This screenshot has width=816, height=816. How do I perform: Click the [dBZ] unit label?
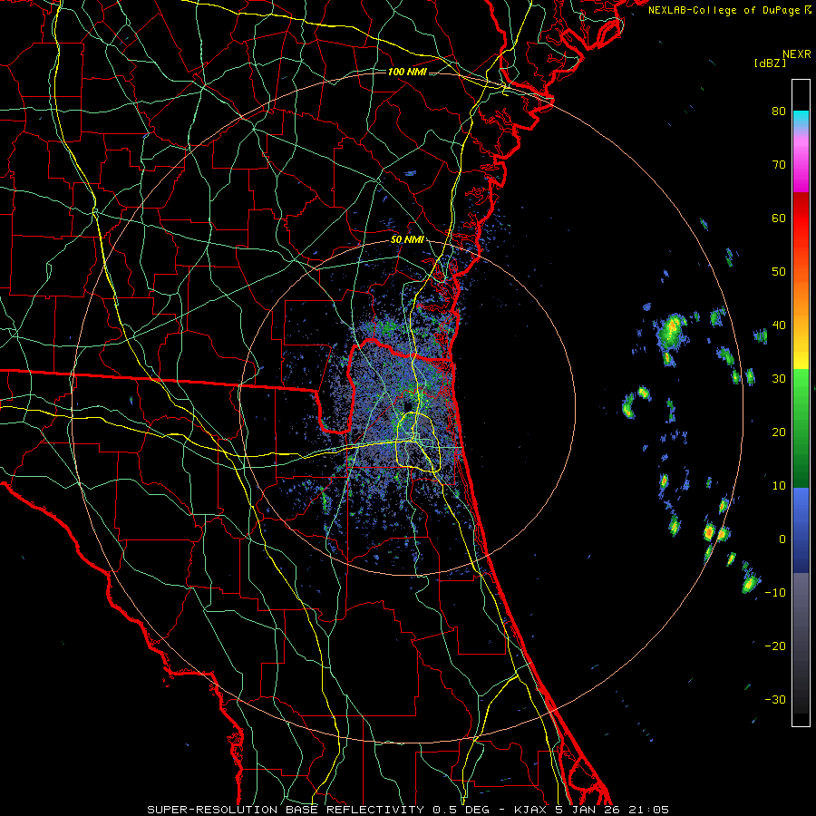[x=770, y=63]
